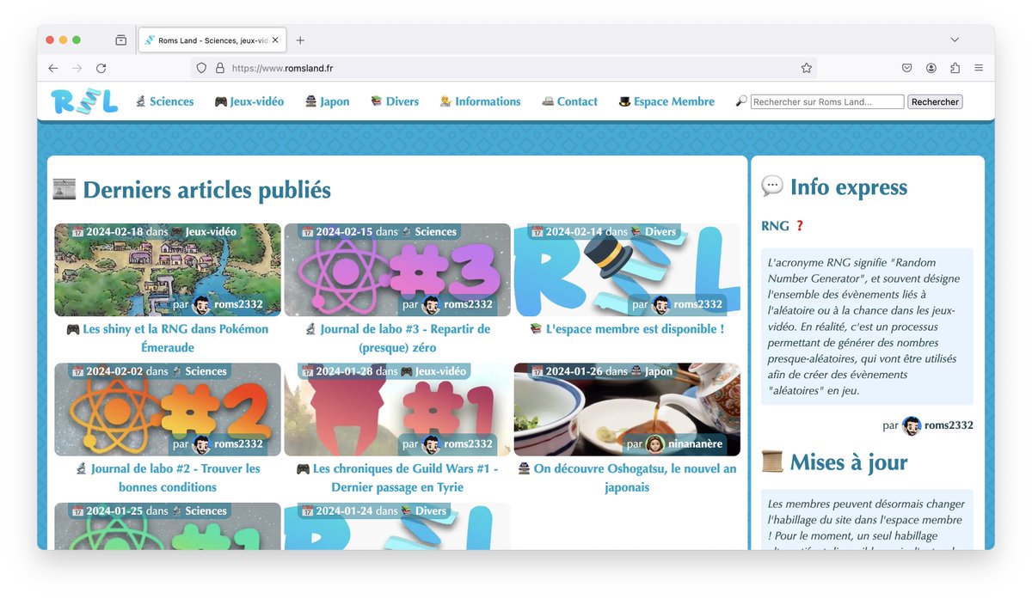The image size is (1032, 599).
Task: Click ninananère avatar on Oshogatsu card
Action: click(655, 444)
